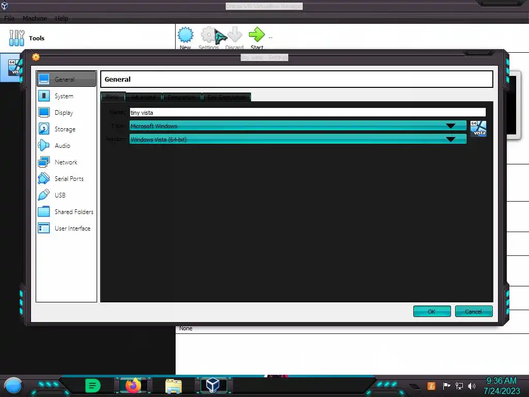Click the clock showing 9:36 AM
Image resolution: width=529 pixels, height=397 pixels.
point(501,381)
